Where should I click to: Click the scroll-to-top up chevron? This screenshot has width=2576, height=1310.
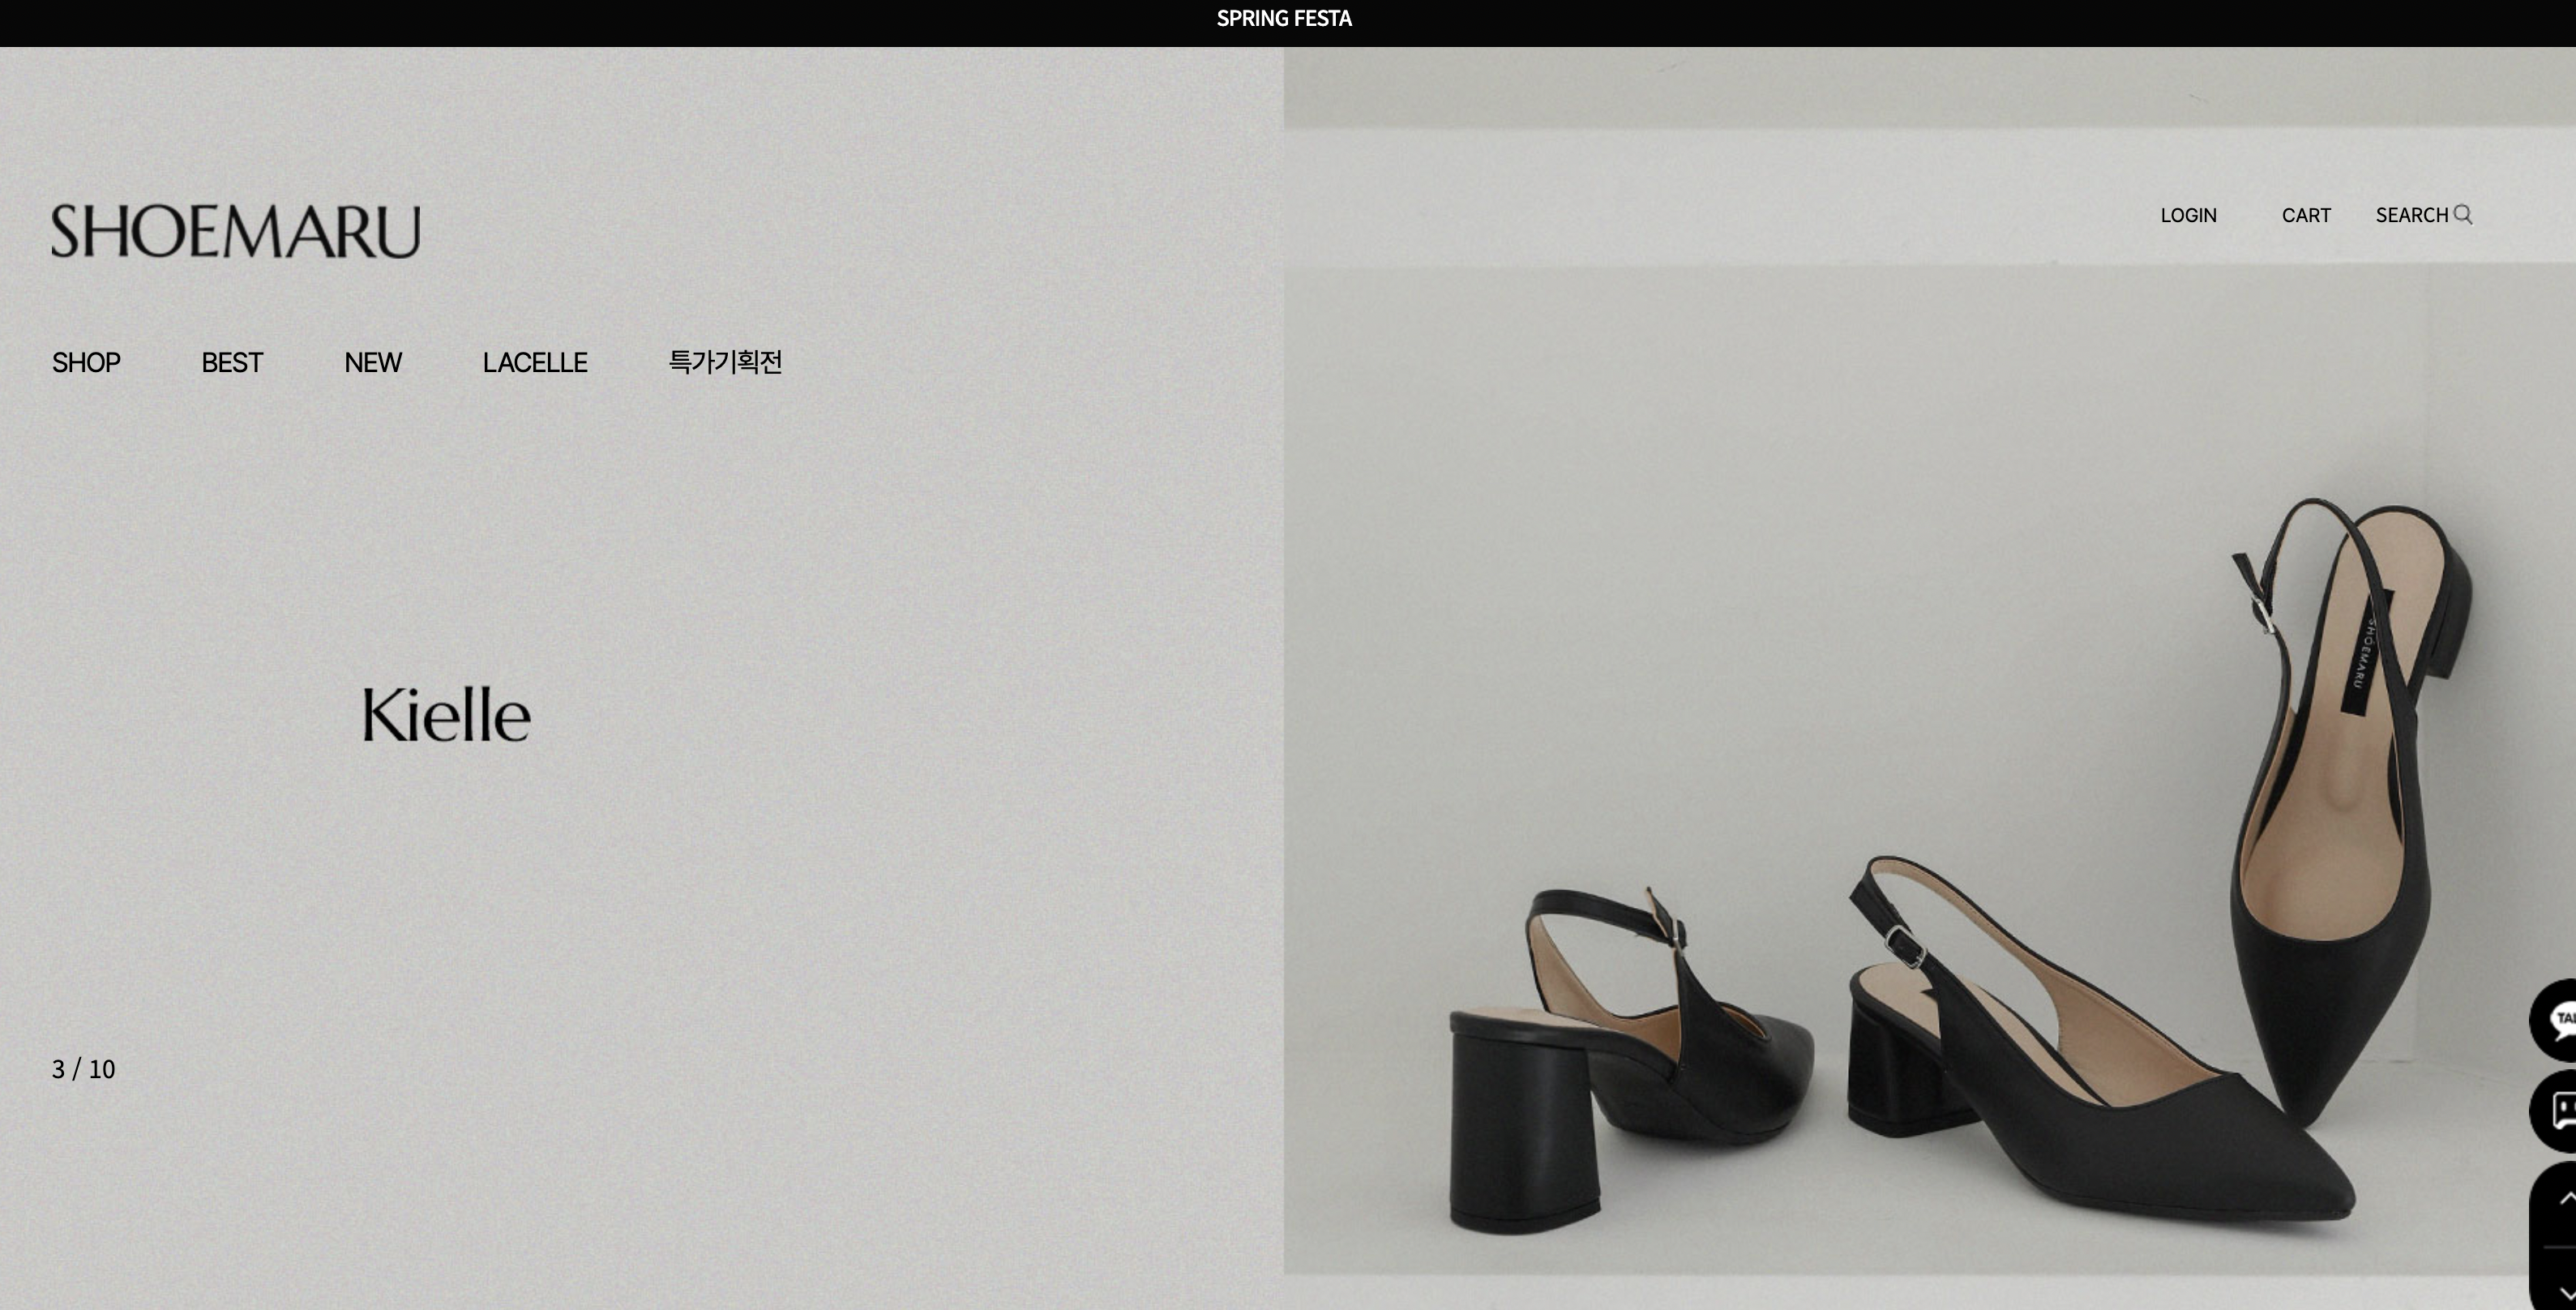click(x=2564, y=1199)
